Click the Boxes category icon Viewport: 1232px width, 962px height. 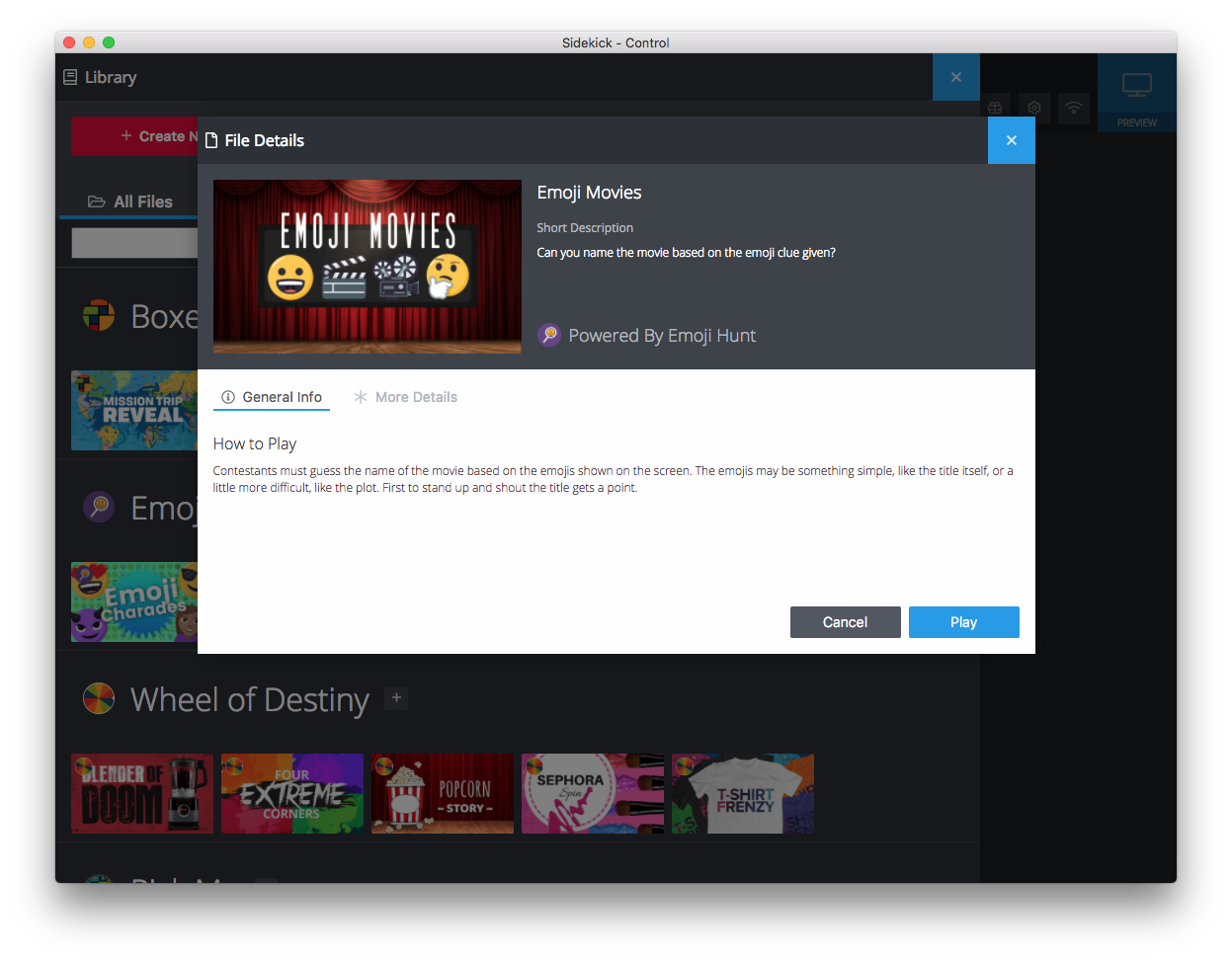[x=99, y=316]
